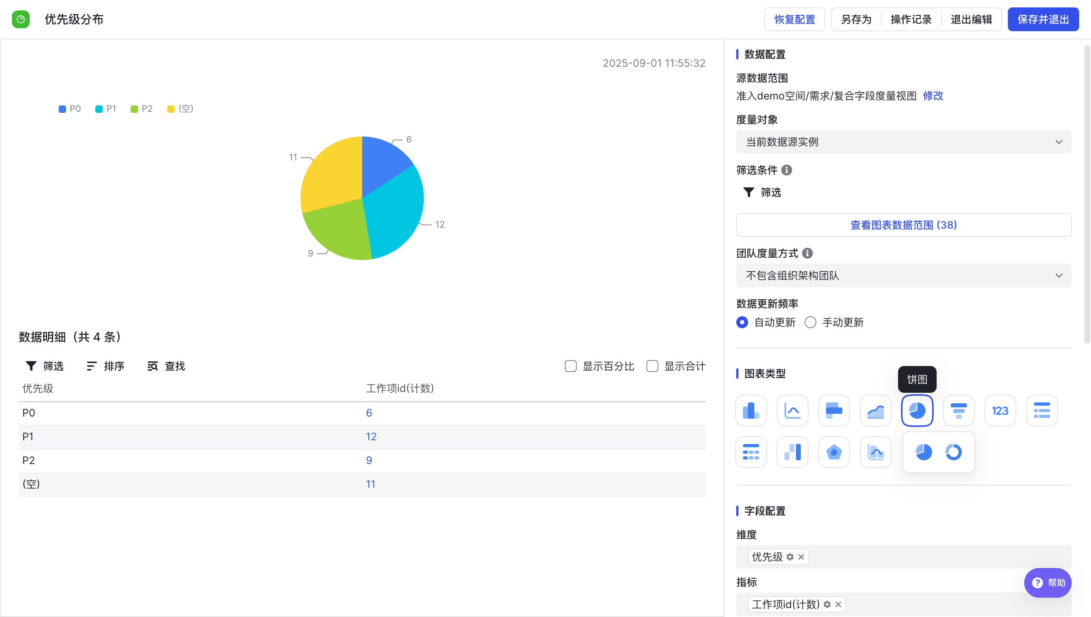Click the green chart logo icon
This screenshot has height=617, width=1091.
20,19
